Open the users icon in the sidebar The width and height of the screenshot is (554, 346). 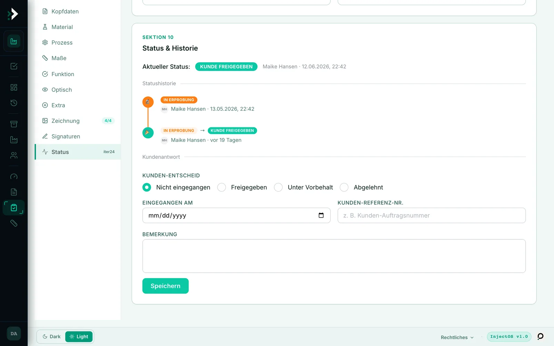[14, 155]
